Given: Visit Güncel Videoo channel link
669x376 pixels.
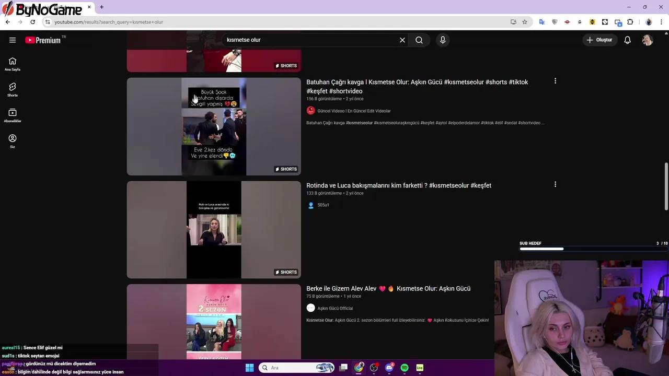Looking at the screenshot, I should coord(354,111).
